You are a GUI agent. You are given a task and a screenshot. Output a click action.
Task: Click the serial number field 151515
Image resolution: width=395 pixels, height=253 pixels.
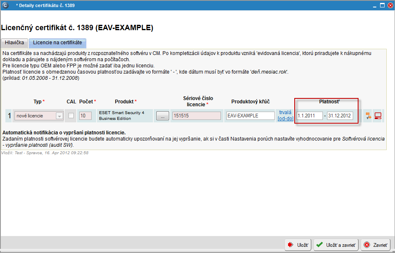tap(196, 116)
